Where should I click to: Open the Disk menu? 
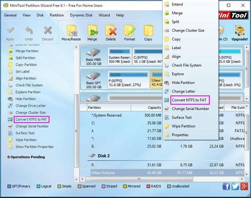click(40, 15)
